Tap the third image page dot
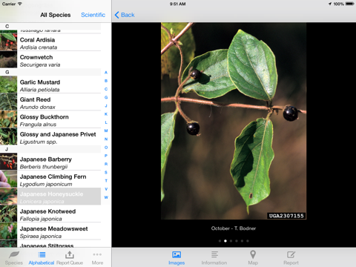The height and width of the screenshot is (267, 356). (231, 241)
